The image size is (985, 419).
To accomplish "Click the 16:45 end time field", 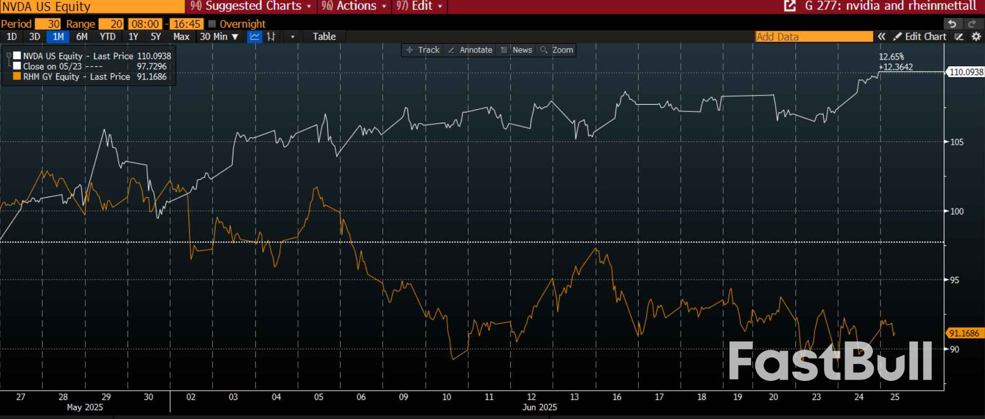I will 187,24.
